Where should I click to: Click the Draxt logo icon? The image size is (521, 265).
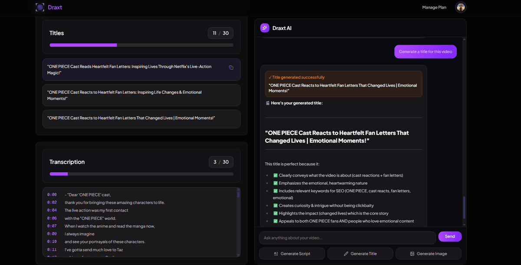(40, 7)
